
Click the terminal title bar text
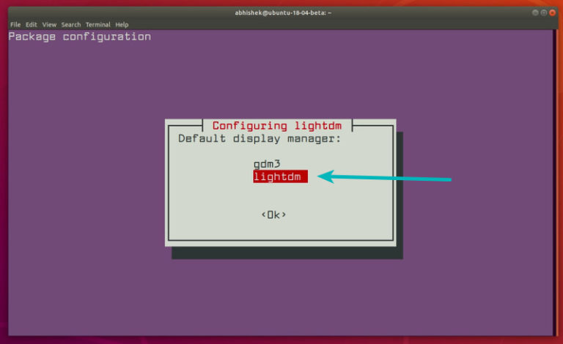281,12
